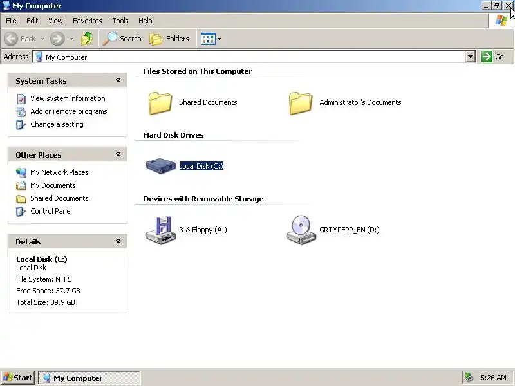Click the 3½ Floppy (A:) label

pyautogui.click(x=203, y=230)
